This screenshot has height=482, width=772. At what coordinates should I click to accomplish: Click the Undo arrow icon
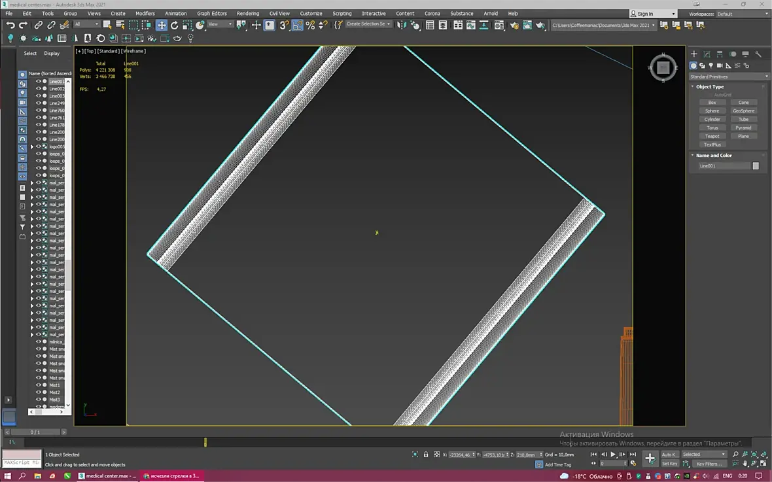[10, 25]
